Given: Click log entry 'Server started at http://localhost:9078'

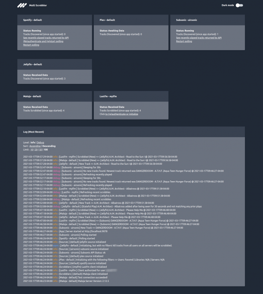Looking at the screenshot, I should coord(65,231).
